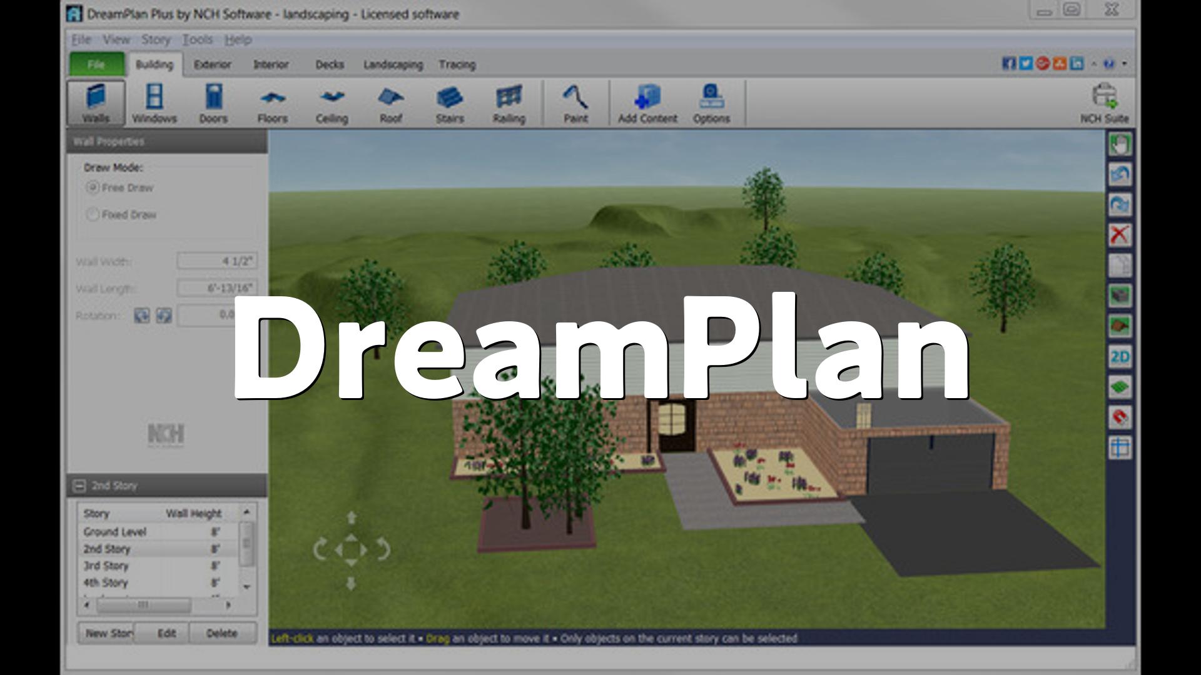Switch to 2D view
The image size is (1201, 675).
pos(1120,357)
